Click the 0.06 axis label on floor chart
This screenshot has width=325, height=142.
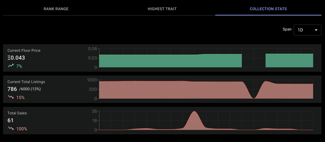pyautogui.click(x=92, y=49)
